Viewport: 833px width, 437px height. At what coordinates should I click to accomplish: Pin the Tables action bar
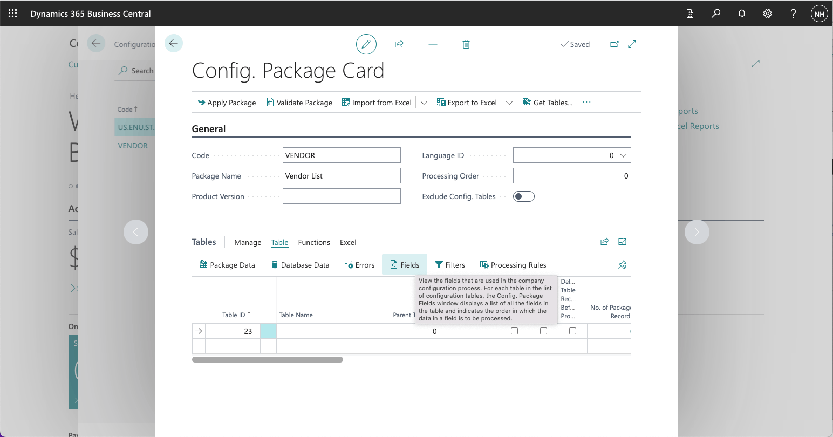(x=623, y=264)
